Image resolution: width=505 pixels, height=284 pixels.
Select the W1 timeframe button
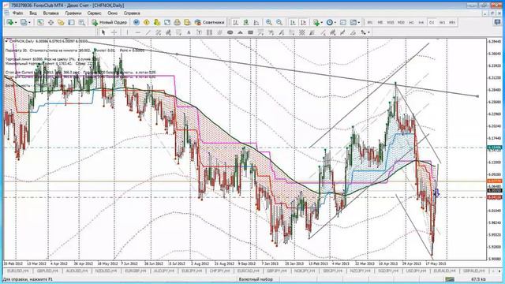coord(442,22)
